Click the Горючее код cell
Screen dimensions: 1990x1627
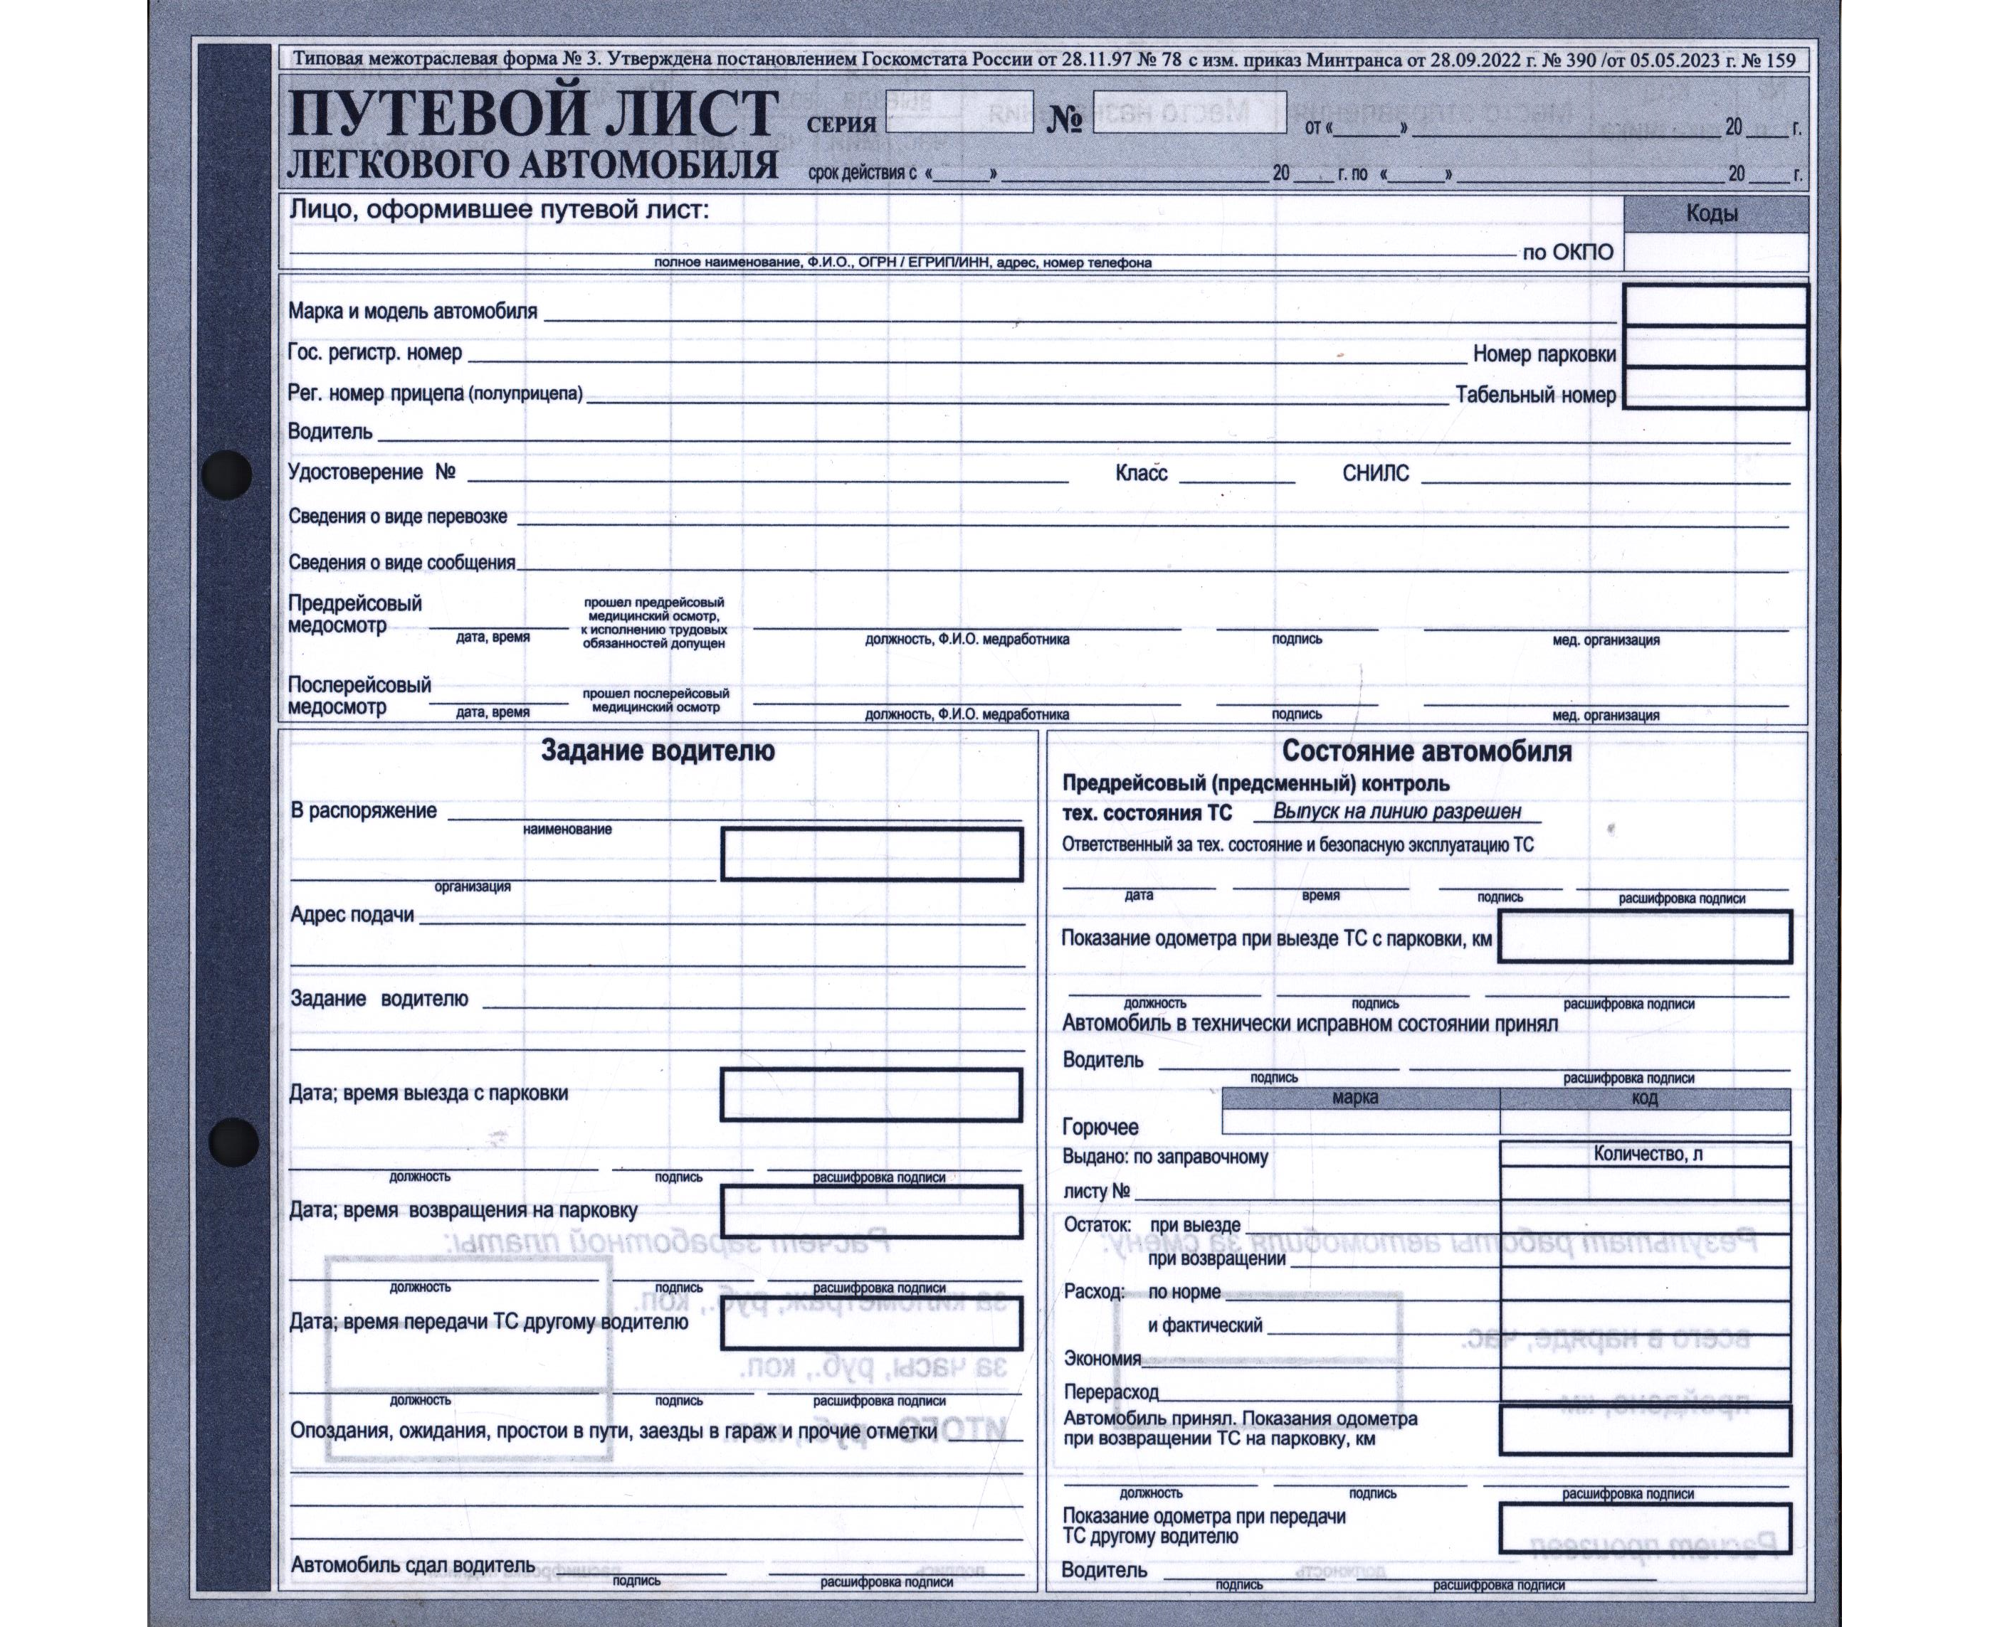click(1645, 1122)
